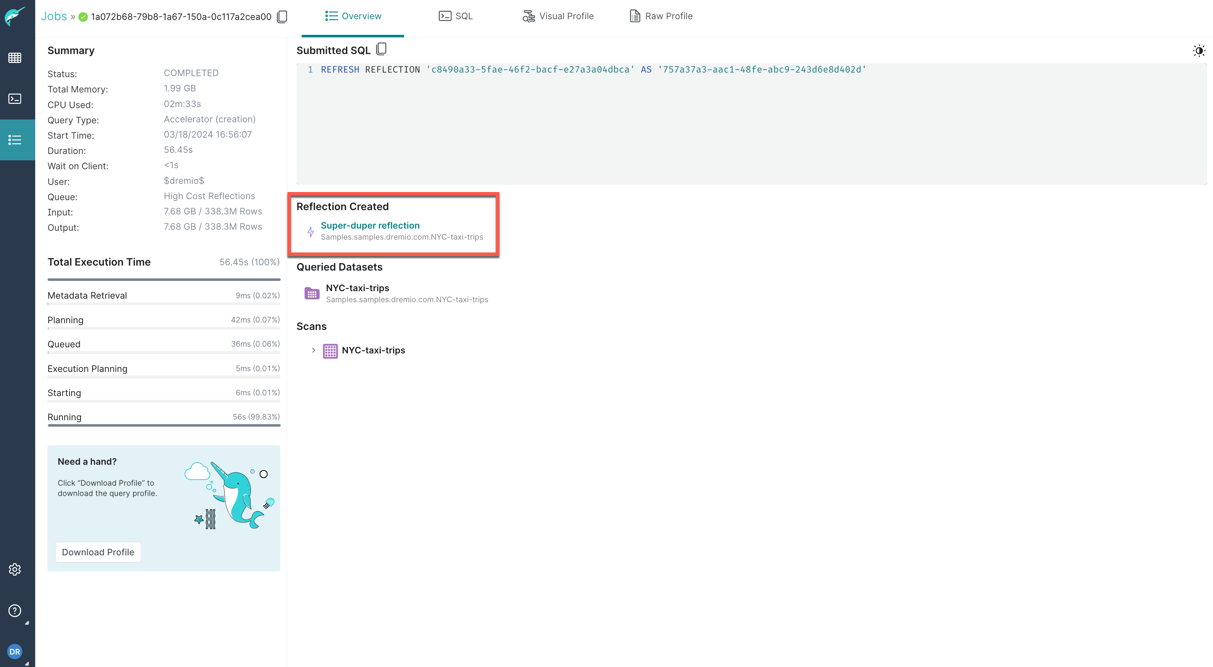Screen dimensions: 1213x667
Task: Click the table icon beside NYC-taxi-trips in Scans
Action: 330,350
